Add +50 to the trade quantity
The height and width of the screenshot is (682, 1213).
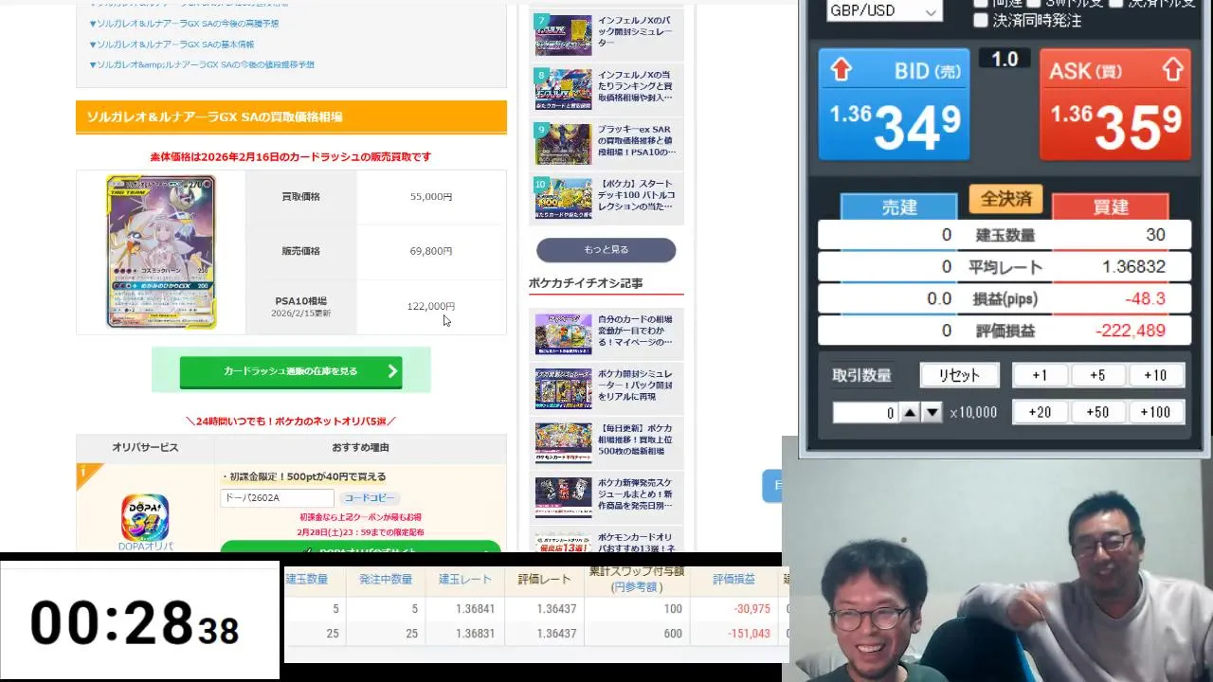click(x=1097, y=412)
